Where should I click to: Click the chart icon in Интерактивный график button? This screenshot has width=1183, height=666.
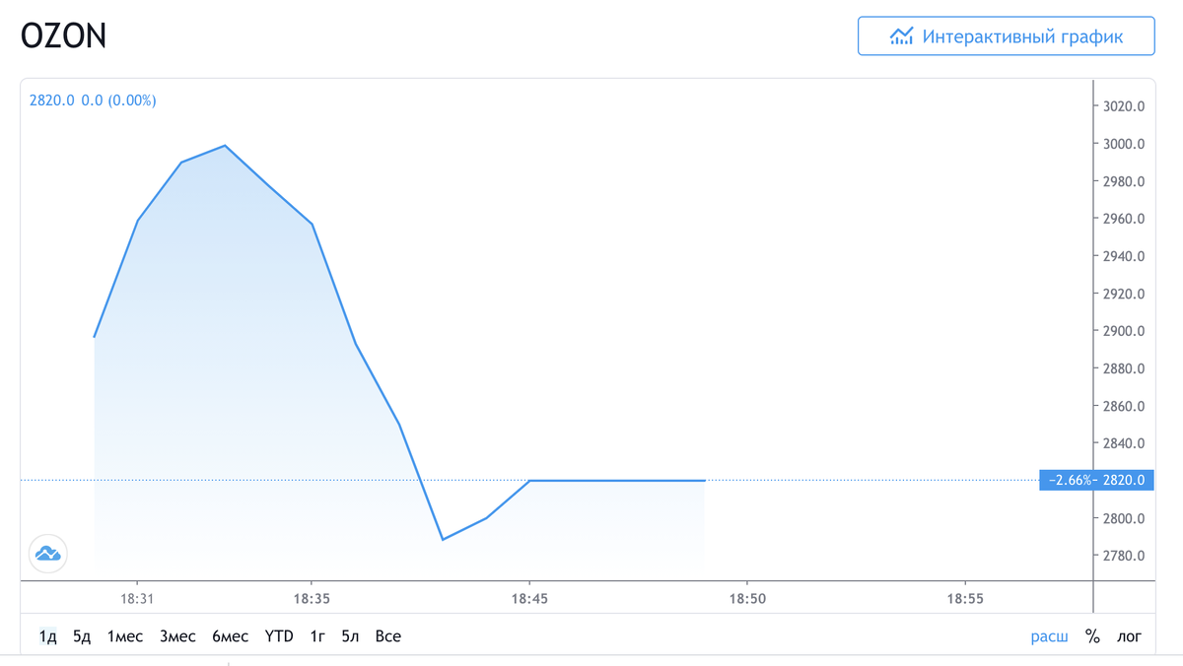(900, 36)
